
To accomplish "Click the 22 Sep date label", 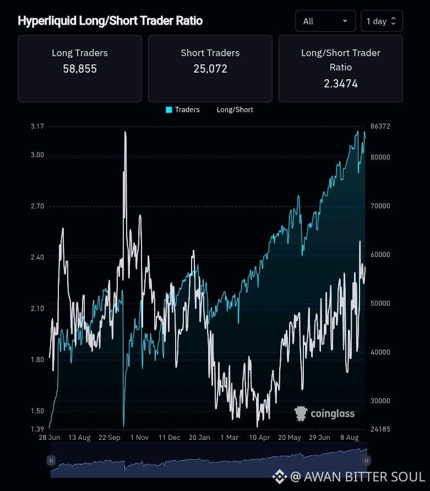I will click(110, 438).
